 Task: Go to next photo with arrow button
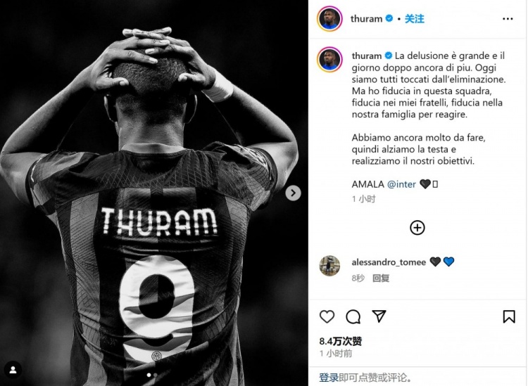[293, 193]
